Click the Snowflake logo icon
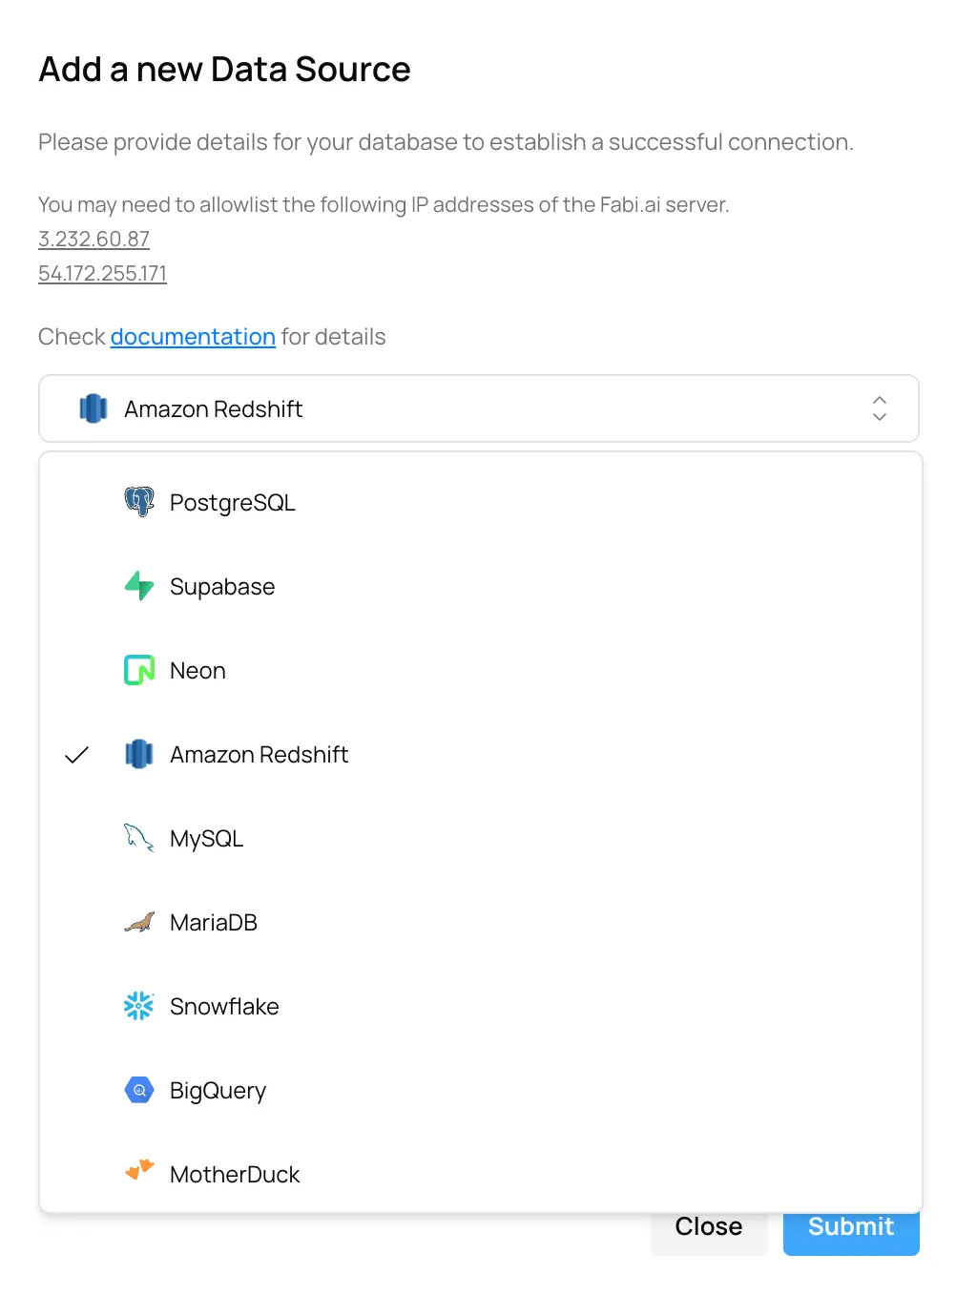This screenshot has height=1296, width=956. pyautogui.click(x=139, y=1006)
